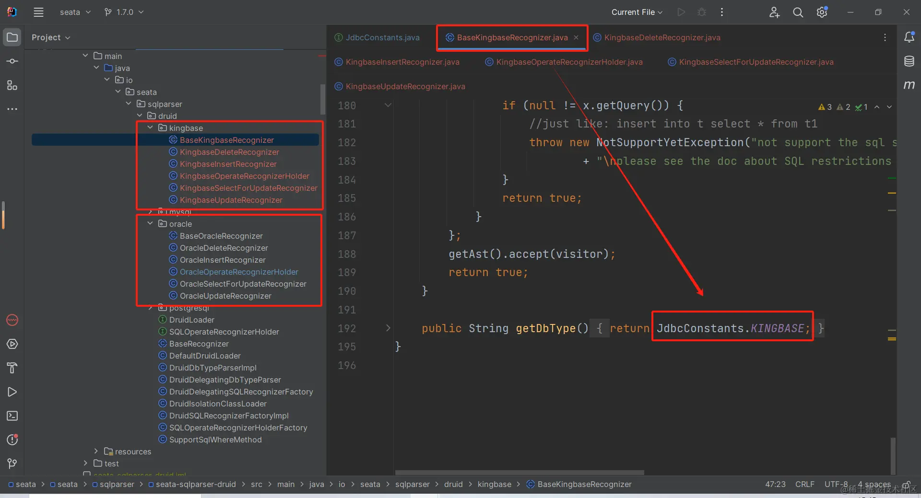Collapse the main source folder

point(85,56)
